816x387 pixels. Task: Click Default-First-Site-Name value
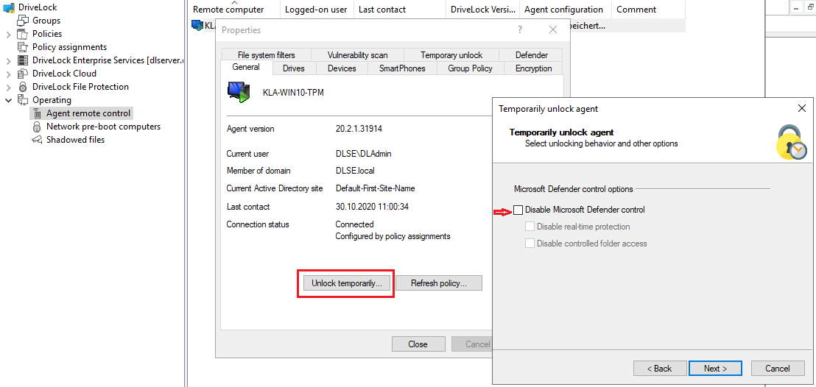tap(375, 188)
